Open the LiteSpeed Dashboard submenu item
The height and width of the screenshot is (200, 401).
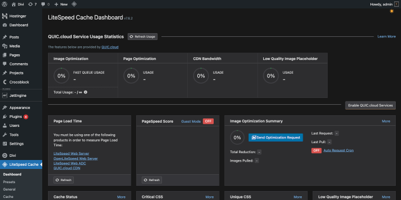tap(12, 175)
